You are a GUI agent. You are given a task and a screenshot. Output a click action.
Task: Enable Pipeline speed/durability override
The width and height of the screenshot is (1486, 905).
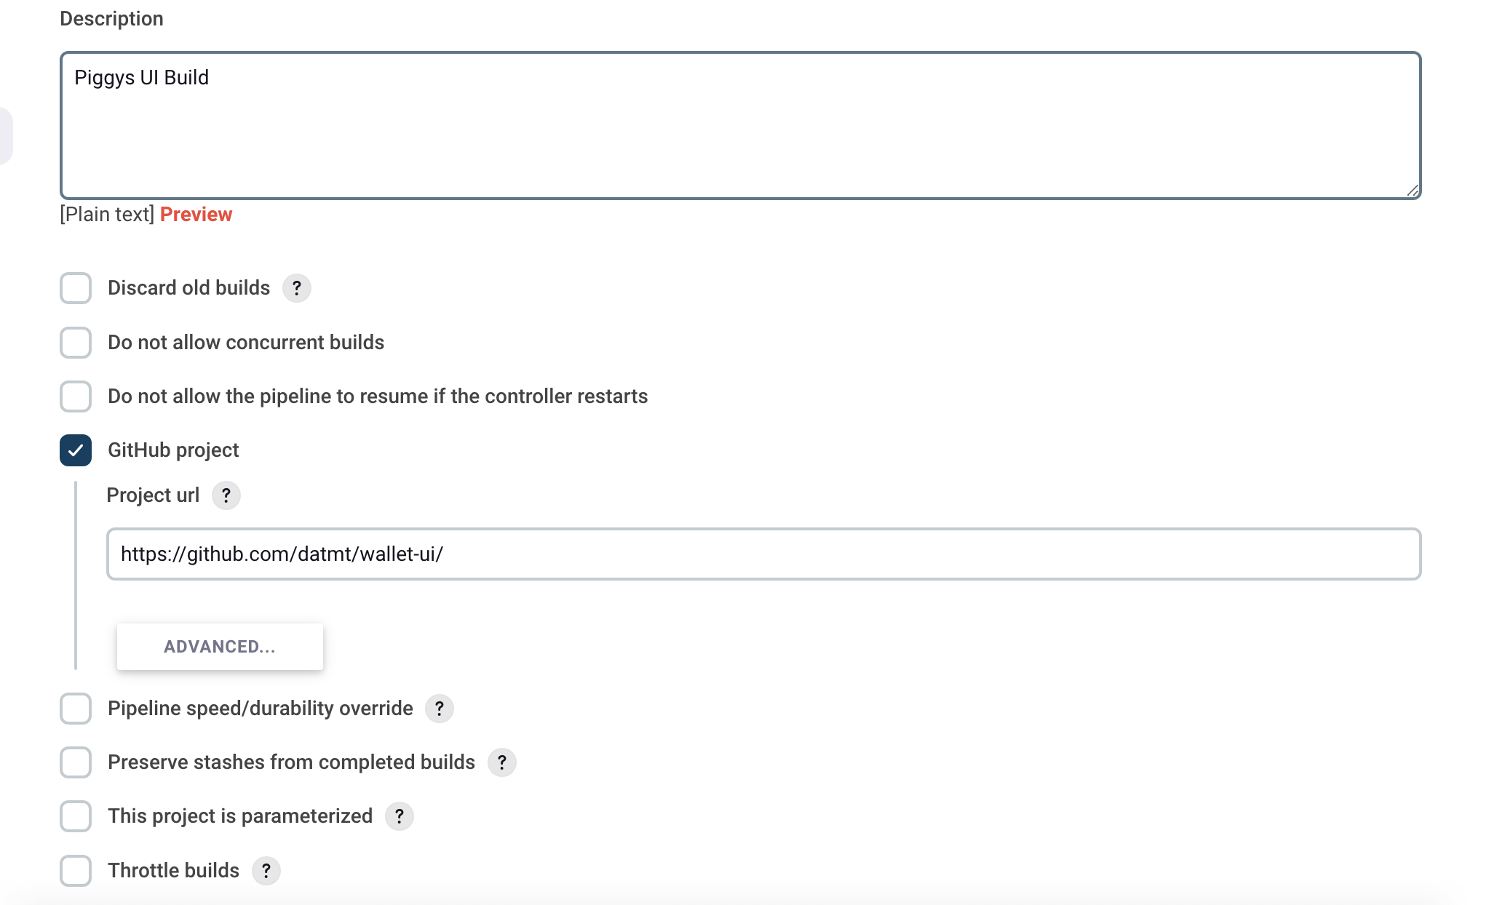pyautogui.click(x=75, y=709)
